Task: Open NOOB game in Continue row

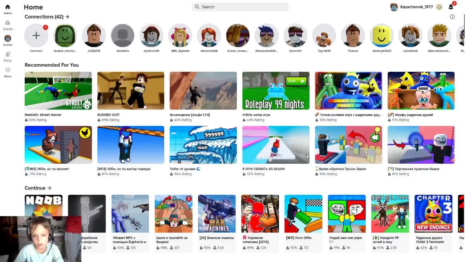Action: [44, 205]
